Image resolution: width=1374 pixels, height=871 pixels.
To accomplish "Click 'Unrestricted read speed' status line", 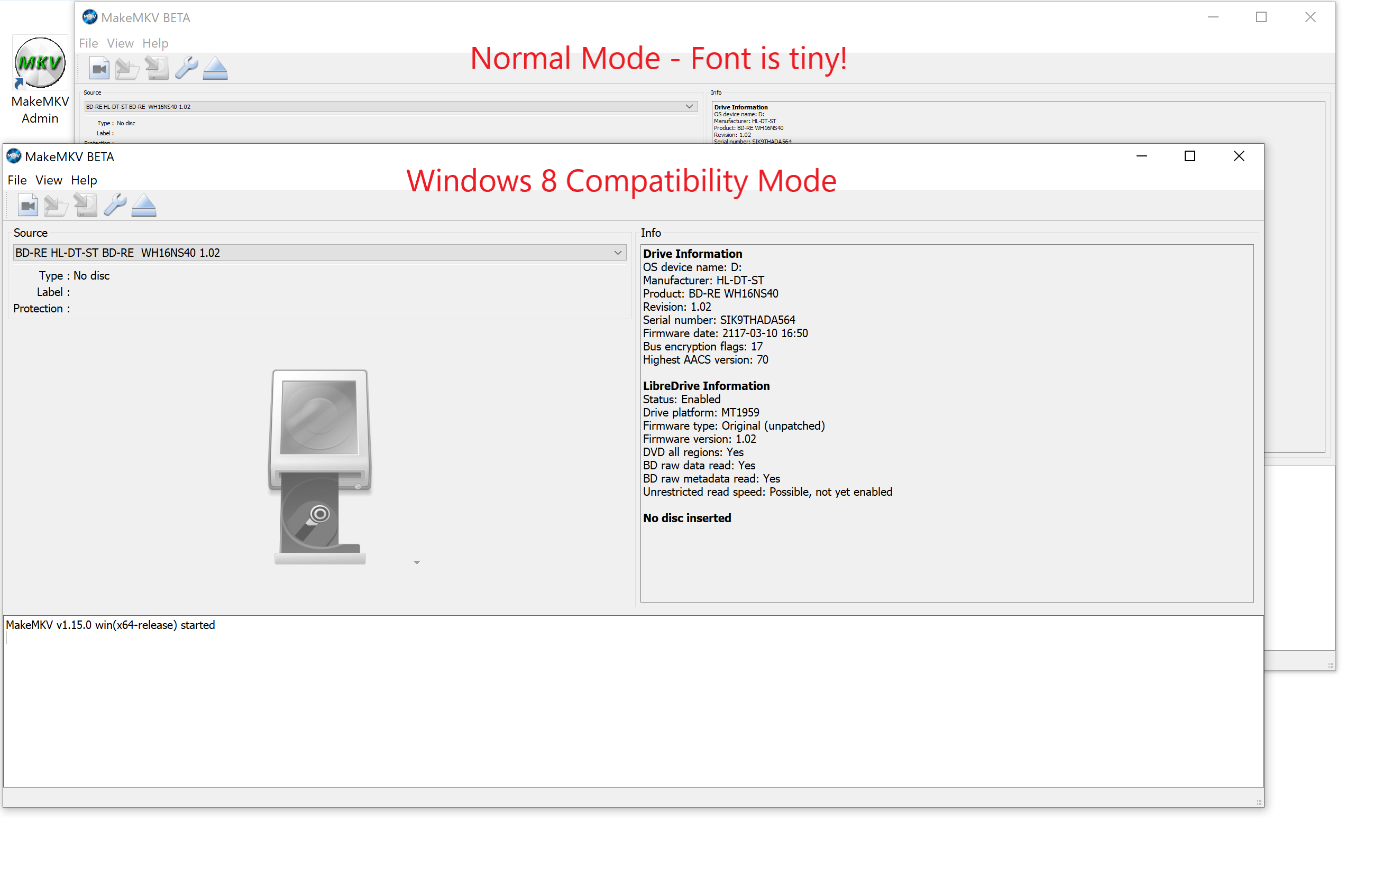I will pyautogui.click(x=767, y=492).
